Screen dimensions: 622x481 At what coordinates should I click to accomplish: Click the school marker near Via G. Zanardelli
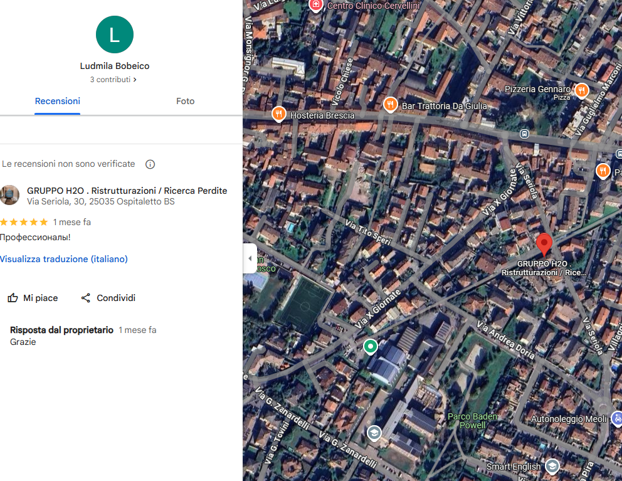pyautogui.click(x=374, y=433)
